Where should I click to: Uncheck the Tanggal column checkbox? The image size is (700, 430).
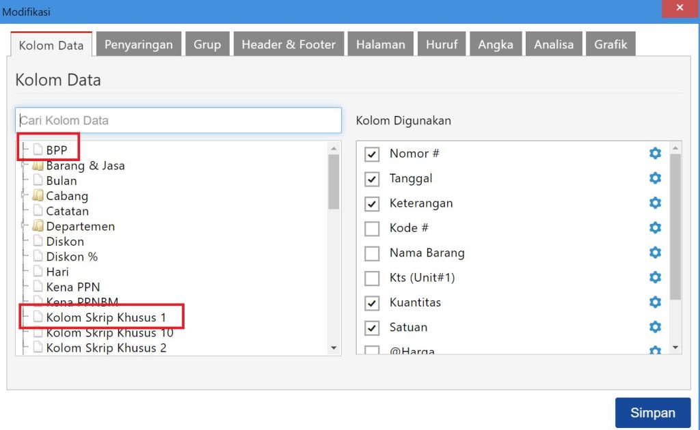[x=372, y=178]
